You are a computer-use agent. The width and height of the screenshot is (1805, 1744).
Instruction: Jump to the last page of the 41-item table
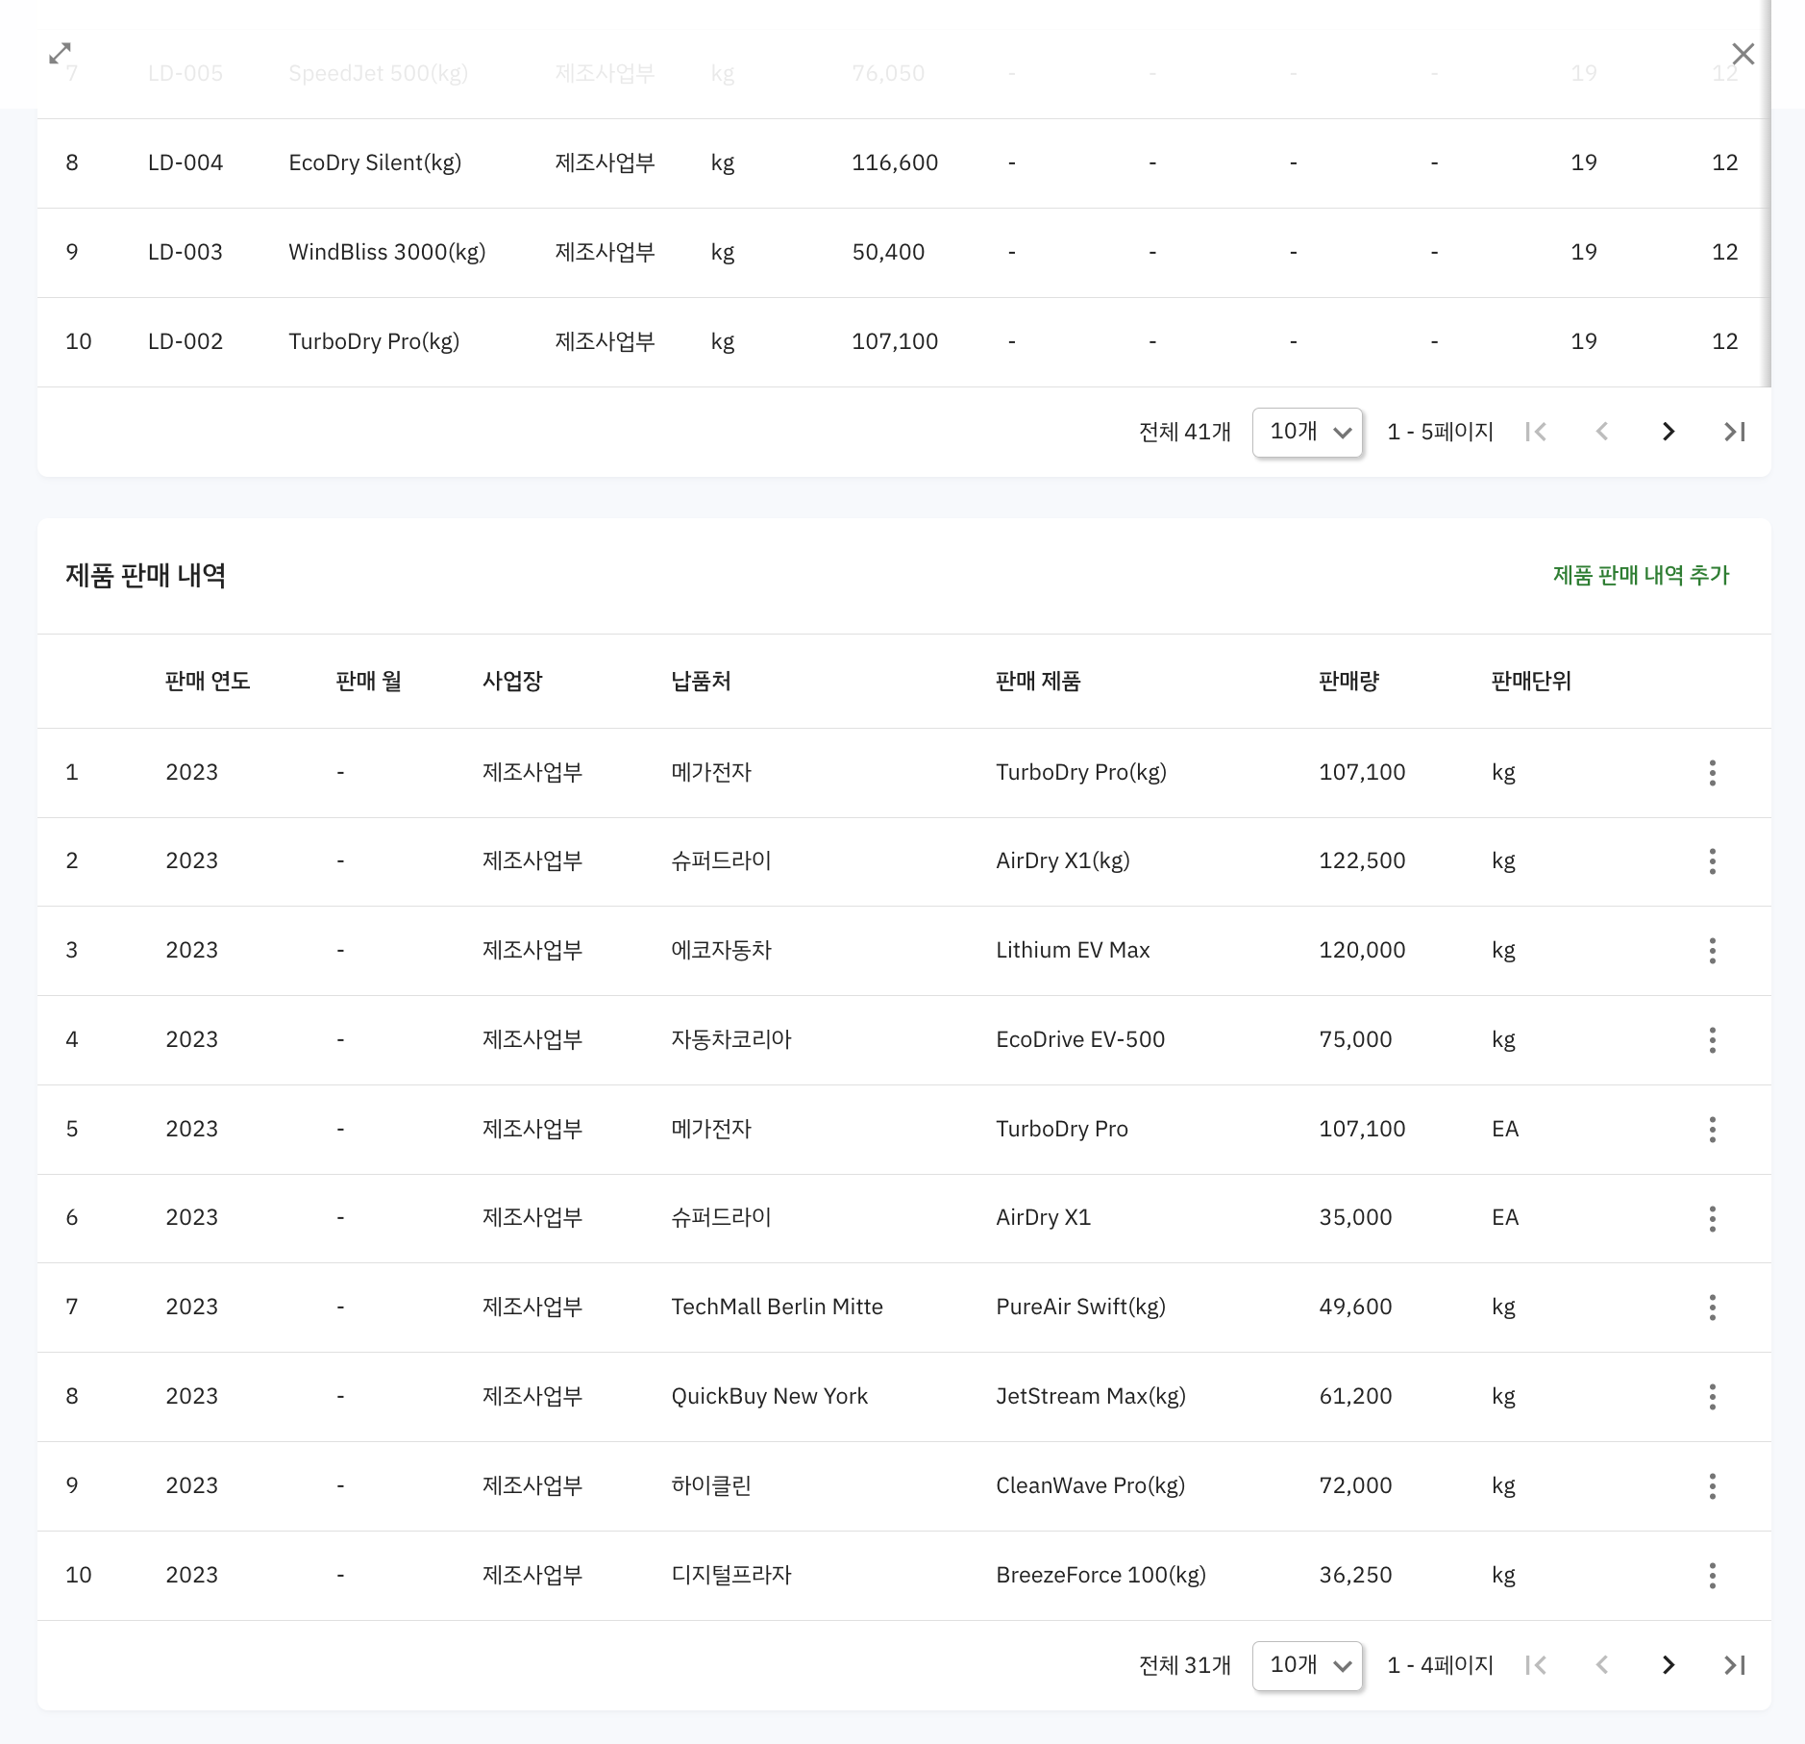coord(1734,432)
